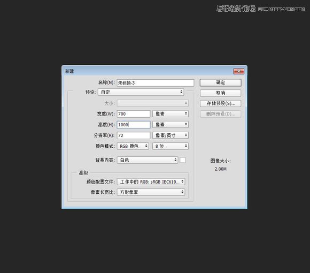
Task: Open the 背景内容 dropdown showing 白色
Action: pyautogui.click(x=148, y=160)
